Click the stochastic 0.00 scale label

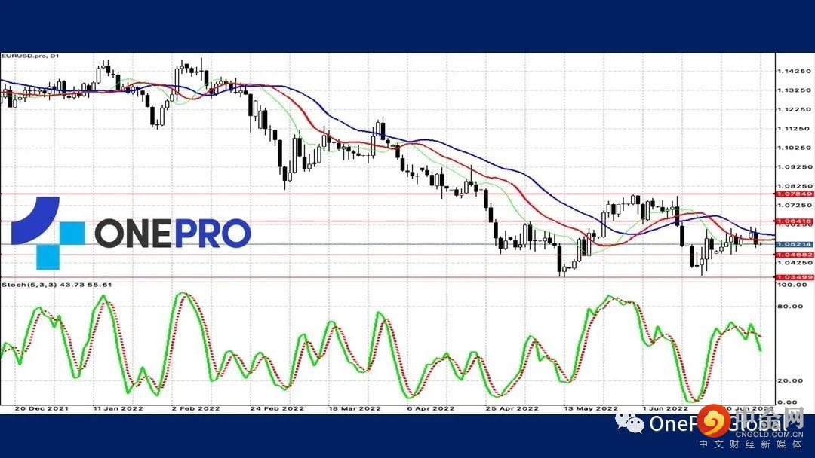point(789,402)
